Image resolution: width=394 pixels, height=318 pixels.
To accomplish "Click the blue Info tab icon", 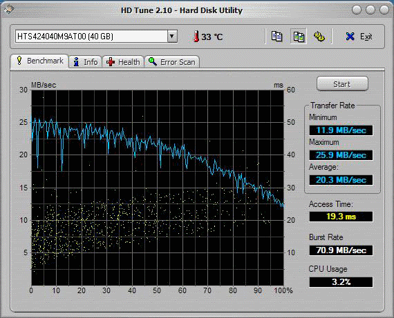I will click(77, 61).
